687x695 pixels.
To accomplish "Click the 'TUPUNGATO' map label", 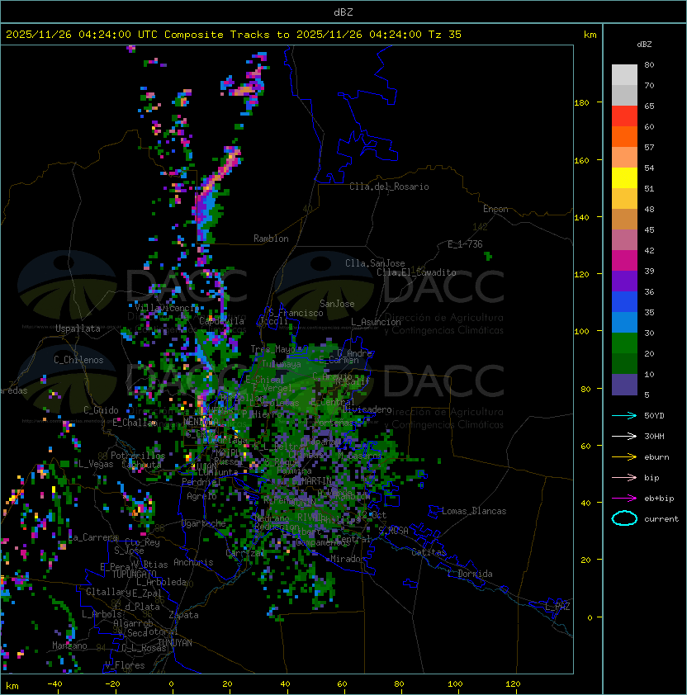I will [x=134, y=574].
